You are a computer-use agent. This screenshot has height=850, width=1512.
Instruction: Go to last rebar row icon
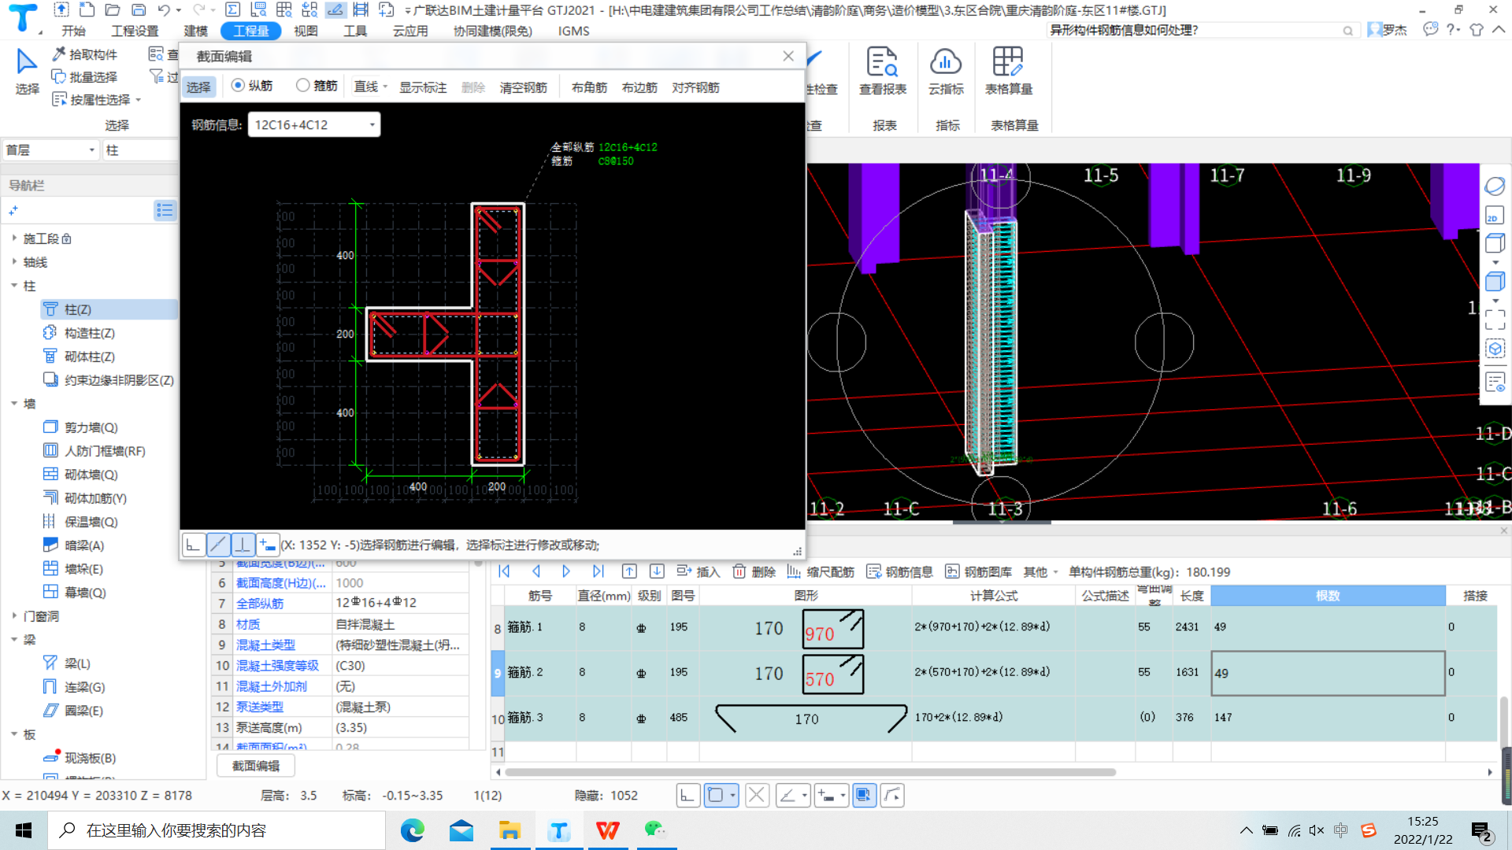(x=598, y=571)
